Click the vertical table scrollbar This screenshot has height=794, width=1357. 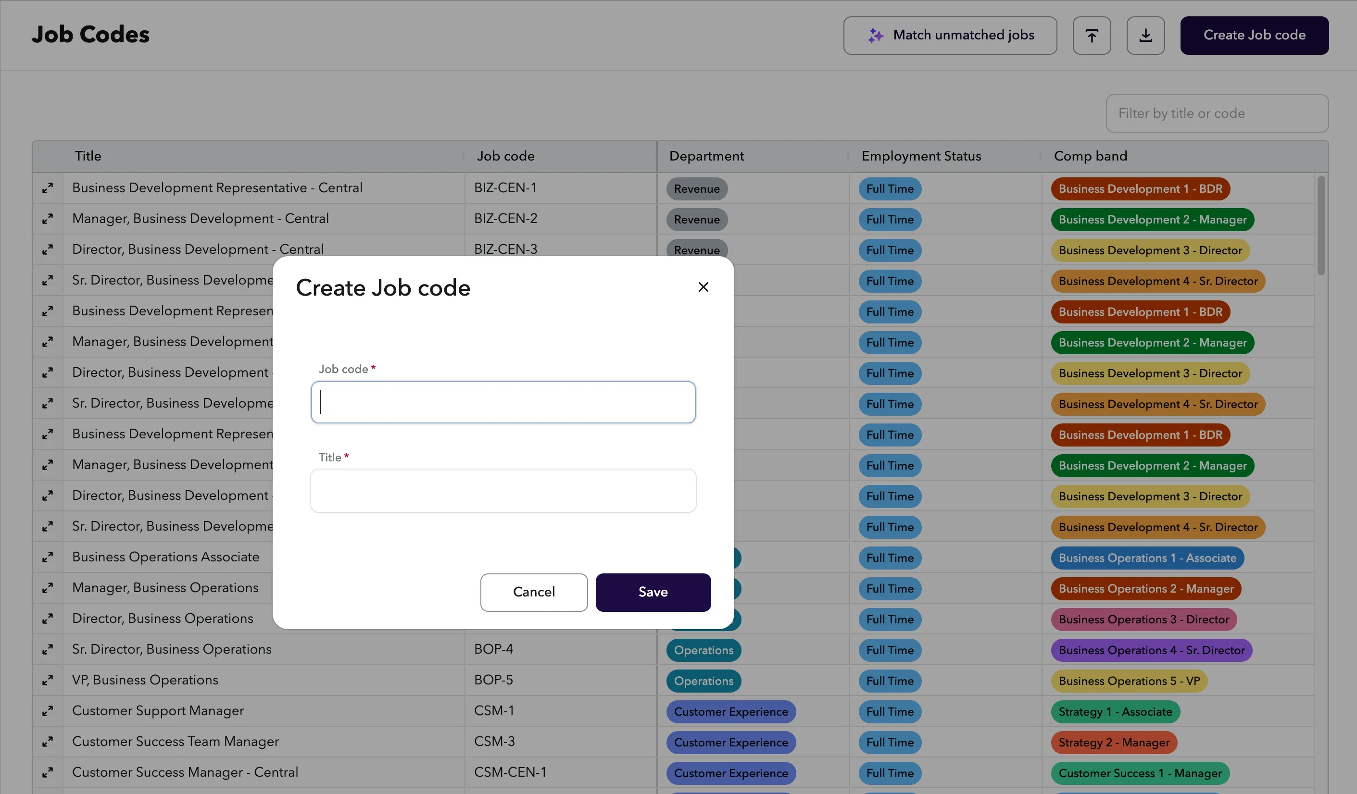click(x=1320, y=225)
